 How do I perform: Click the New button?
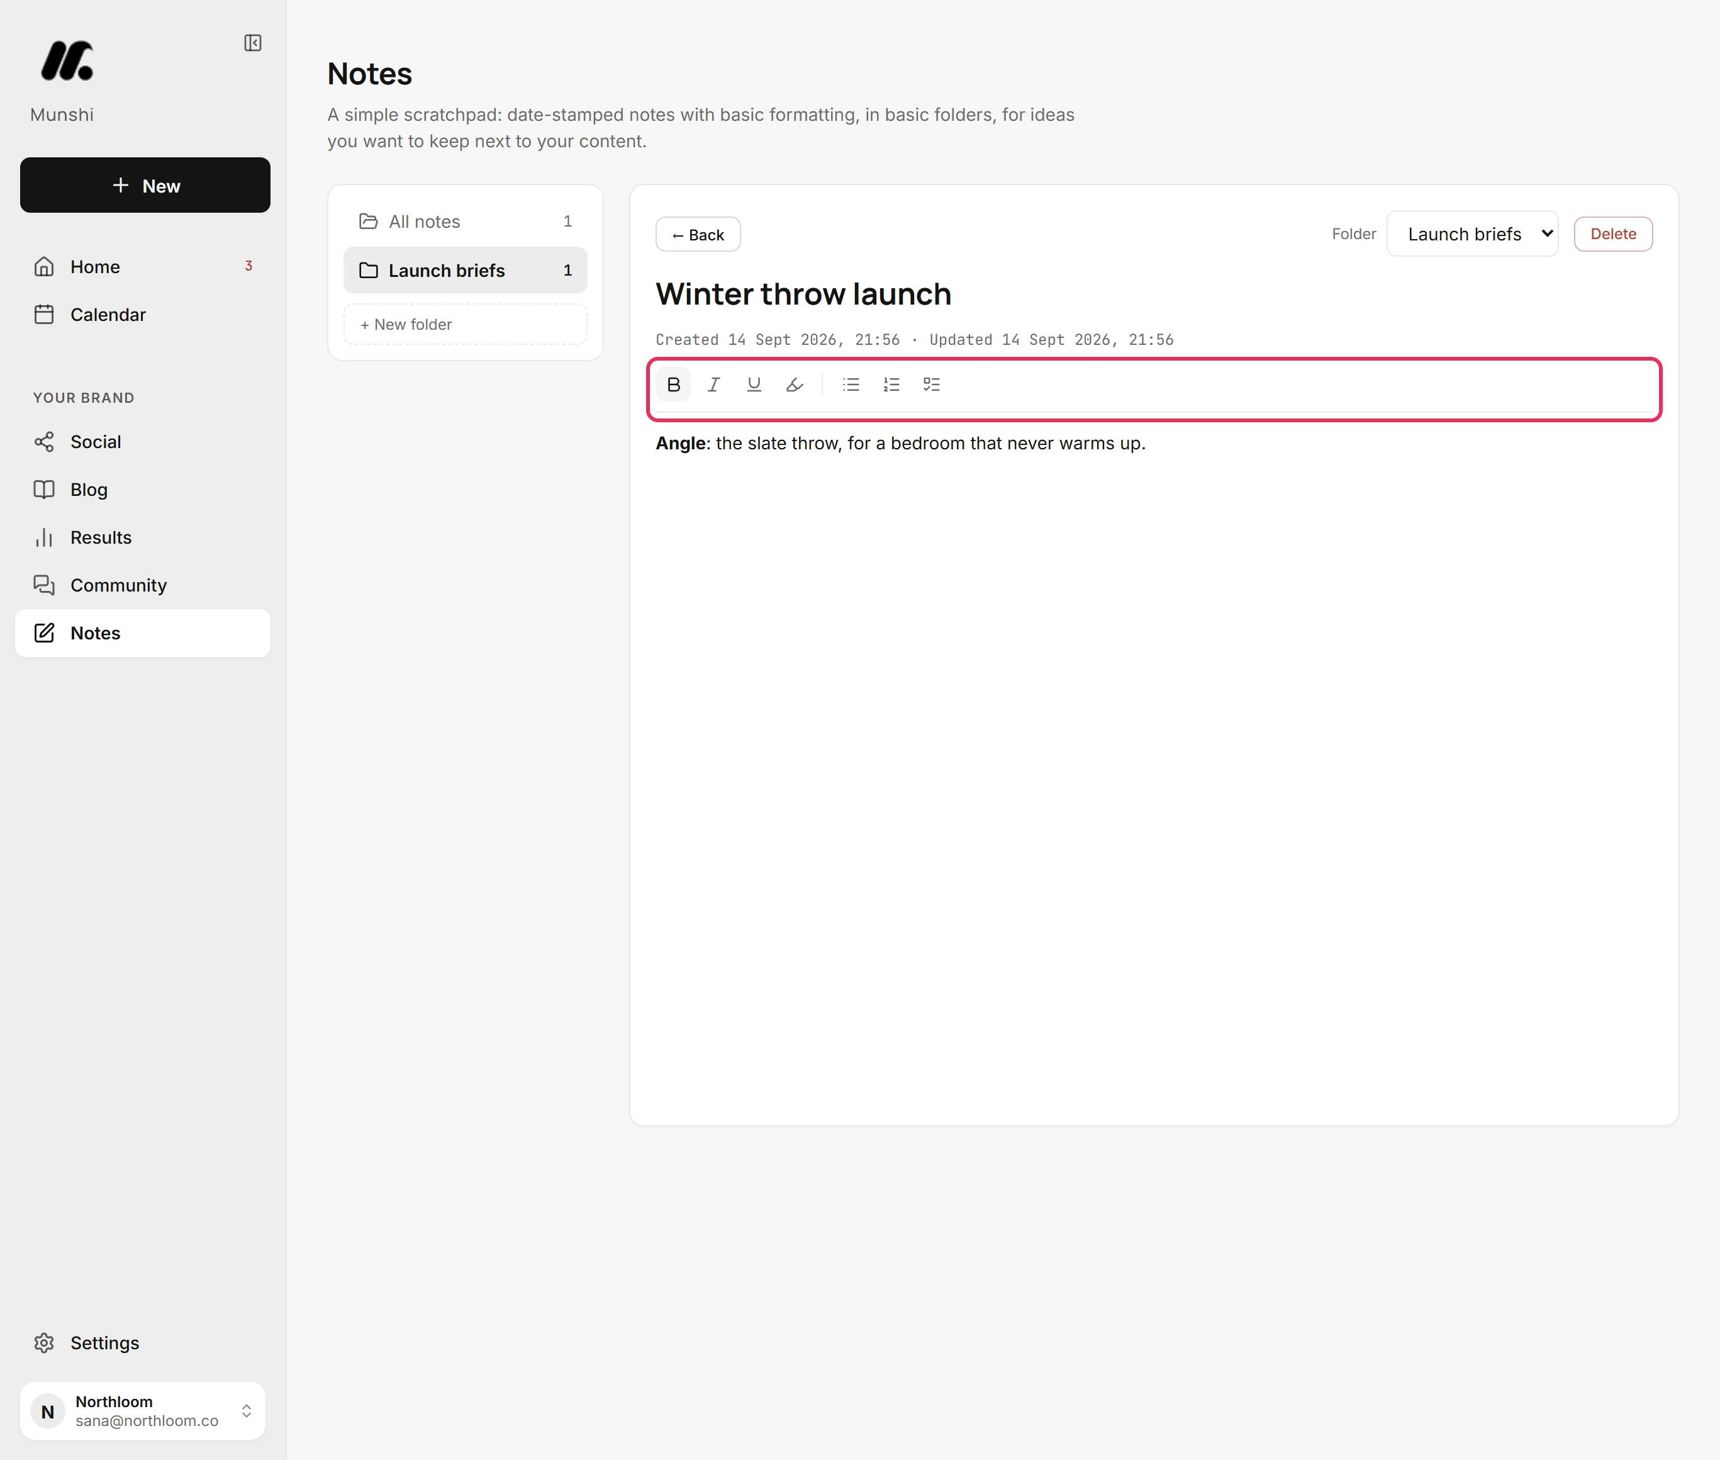[145, 186]
